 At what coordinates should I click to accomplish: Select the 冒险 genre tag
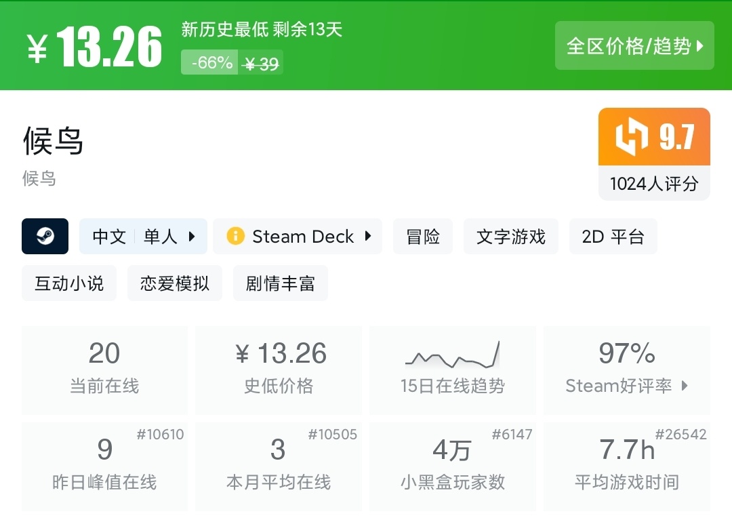pos(423,236)
